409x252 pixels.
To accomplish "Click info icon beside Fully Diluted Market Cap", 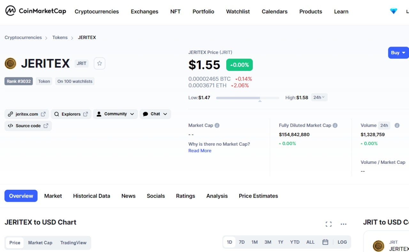I will [335, 125].
